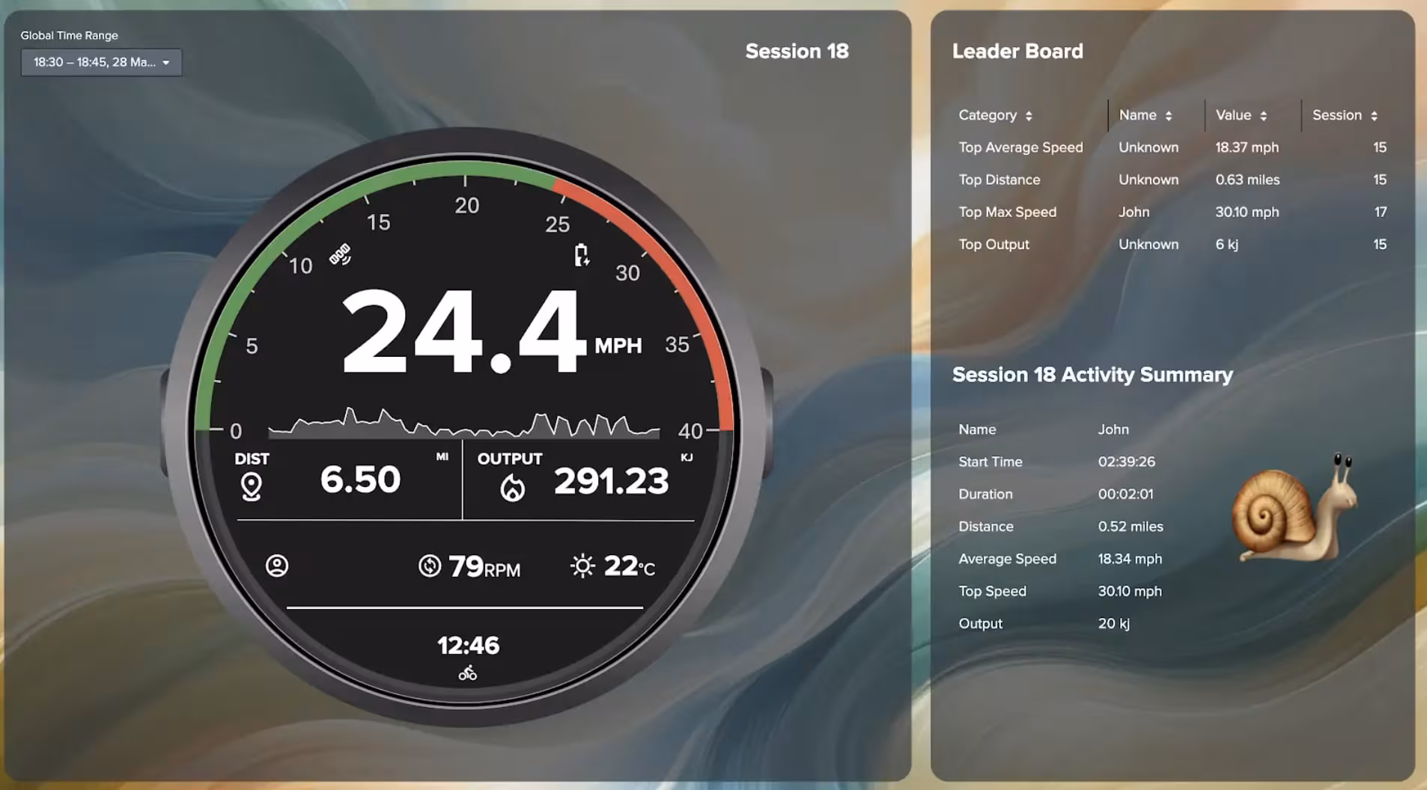1427x790 pixels.
Task: Click the bicycle icon below the time
Action: click(468, 673)
